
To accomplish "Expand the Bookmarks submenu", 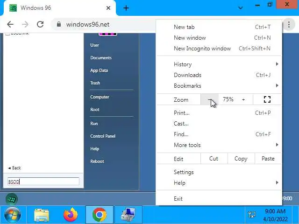I will [x=219, y=86].
